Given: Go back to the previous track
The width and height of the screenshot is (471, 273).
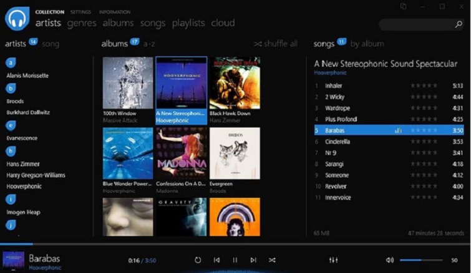Looking at the screenshot, I should [216, 260].
